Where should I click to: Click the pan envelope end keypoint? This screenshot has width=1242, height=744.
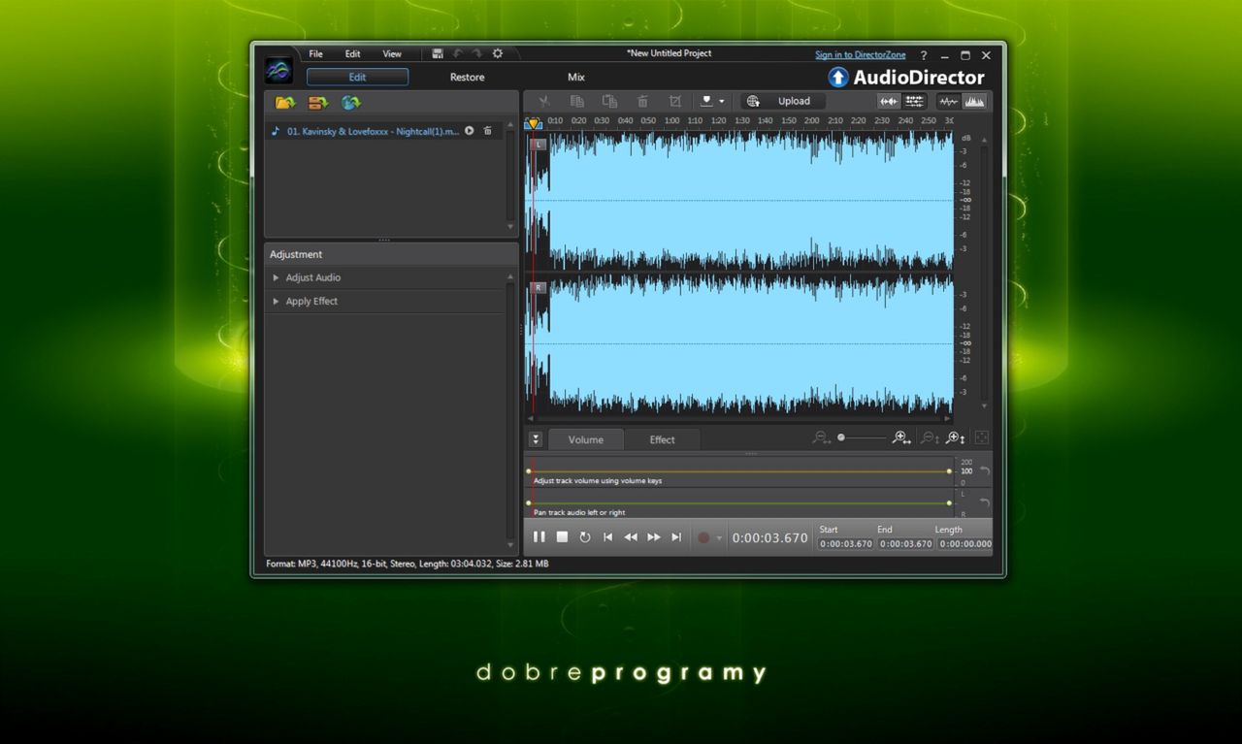tap(949, 503)
